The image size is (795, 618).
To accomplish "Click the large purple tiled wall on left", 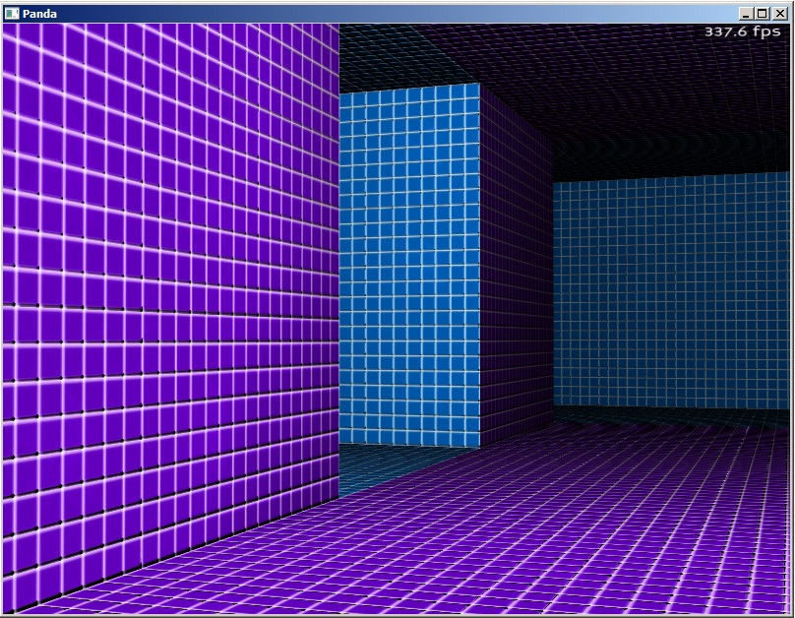I will tap(167, 295).
